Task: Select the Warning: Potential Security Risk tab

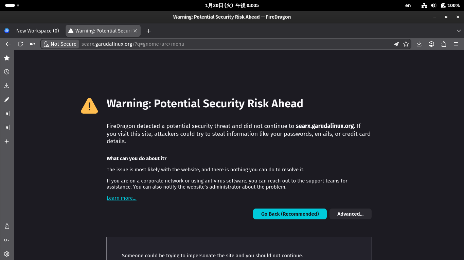Action: coord(100,31)
